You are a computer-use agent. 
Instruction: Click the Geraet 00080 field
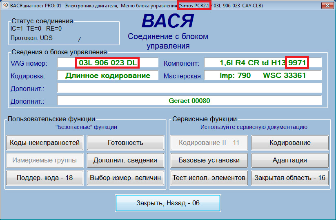coord(189,101)
